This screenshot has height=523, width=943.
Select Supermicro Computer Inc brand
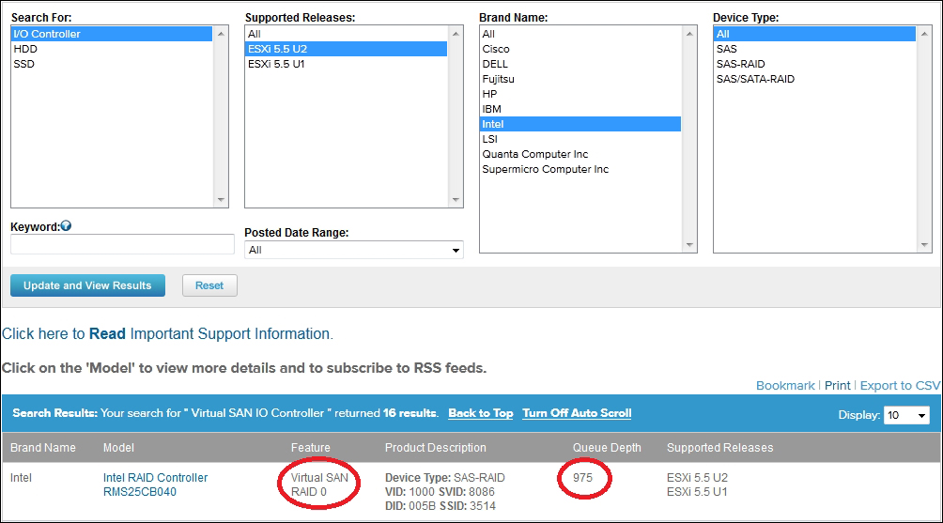click(580, 169)
